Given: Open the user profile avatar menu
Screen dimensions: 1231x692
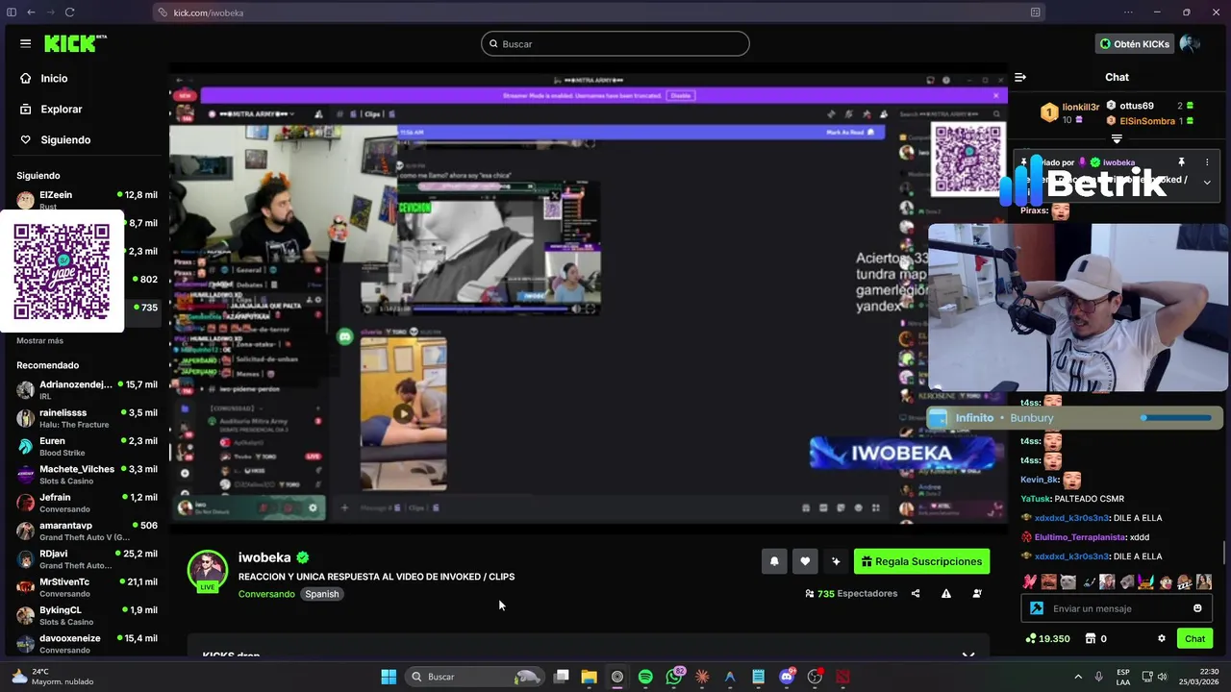Looking at the screenshot, I should coord(1190,43).
